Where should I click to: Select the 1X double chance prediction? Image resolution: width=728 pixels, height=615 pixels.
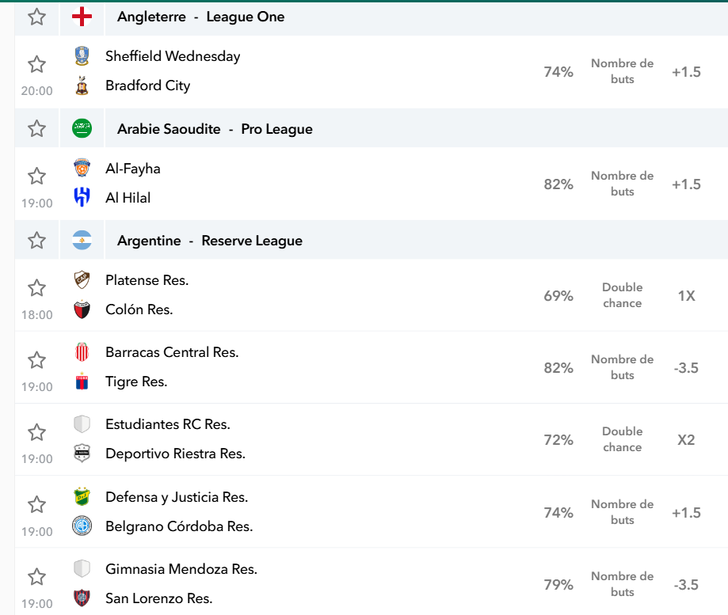686,295
